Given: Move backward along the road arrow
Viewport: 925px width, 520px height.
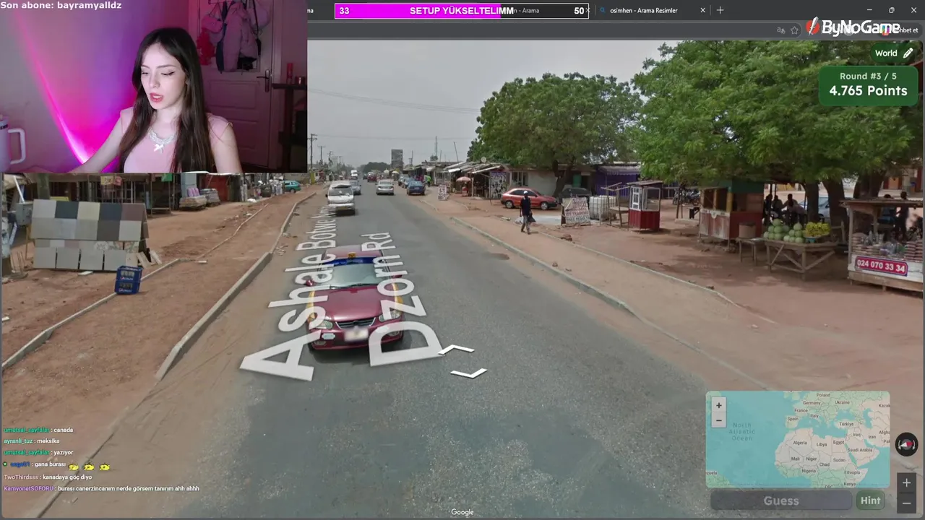Looking at the screenshot, I should coord(469,373).
